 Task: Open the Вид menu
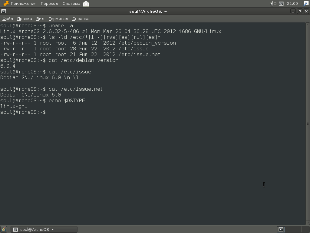point(40,19)
